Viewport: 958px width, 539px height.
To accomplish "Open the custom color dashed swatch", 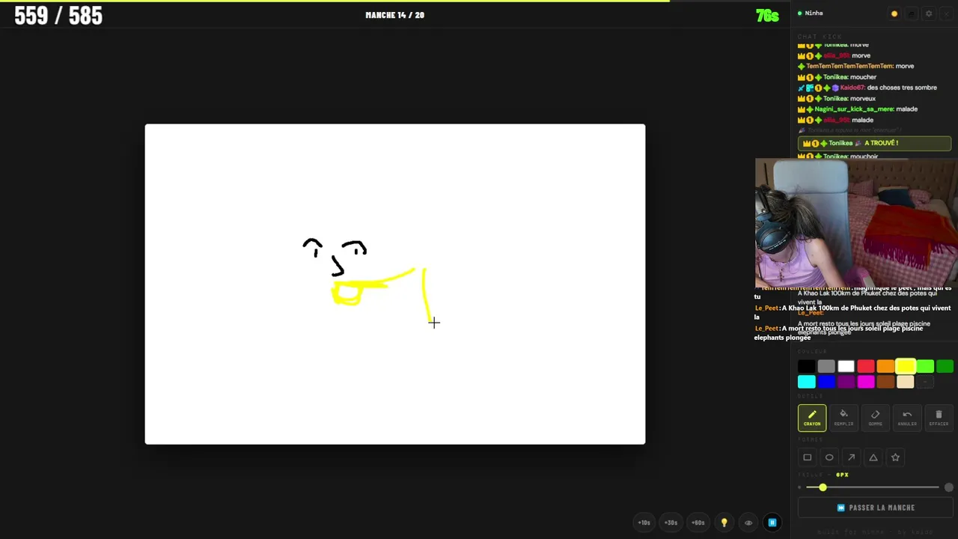I will click(x=925, y=382).
